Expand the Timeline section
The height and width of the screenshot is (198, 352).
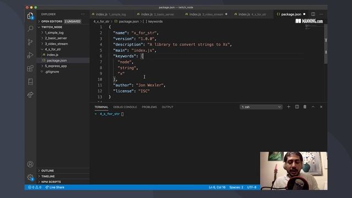point(63,176)
